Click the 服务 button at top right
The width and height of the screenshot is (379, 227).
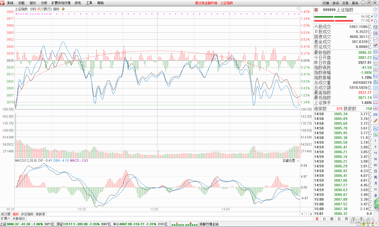pos(355,3)
